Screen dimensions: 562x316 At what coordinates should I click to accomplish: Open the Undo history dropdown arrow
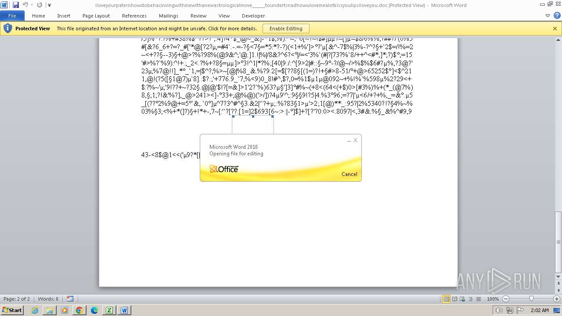32,5
